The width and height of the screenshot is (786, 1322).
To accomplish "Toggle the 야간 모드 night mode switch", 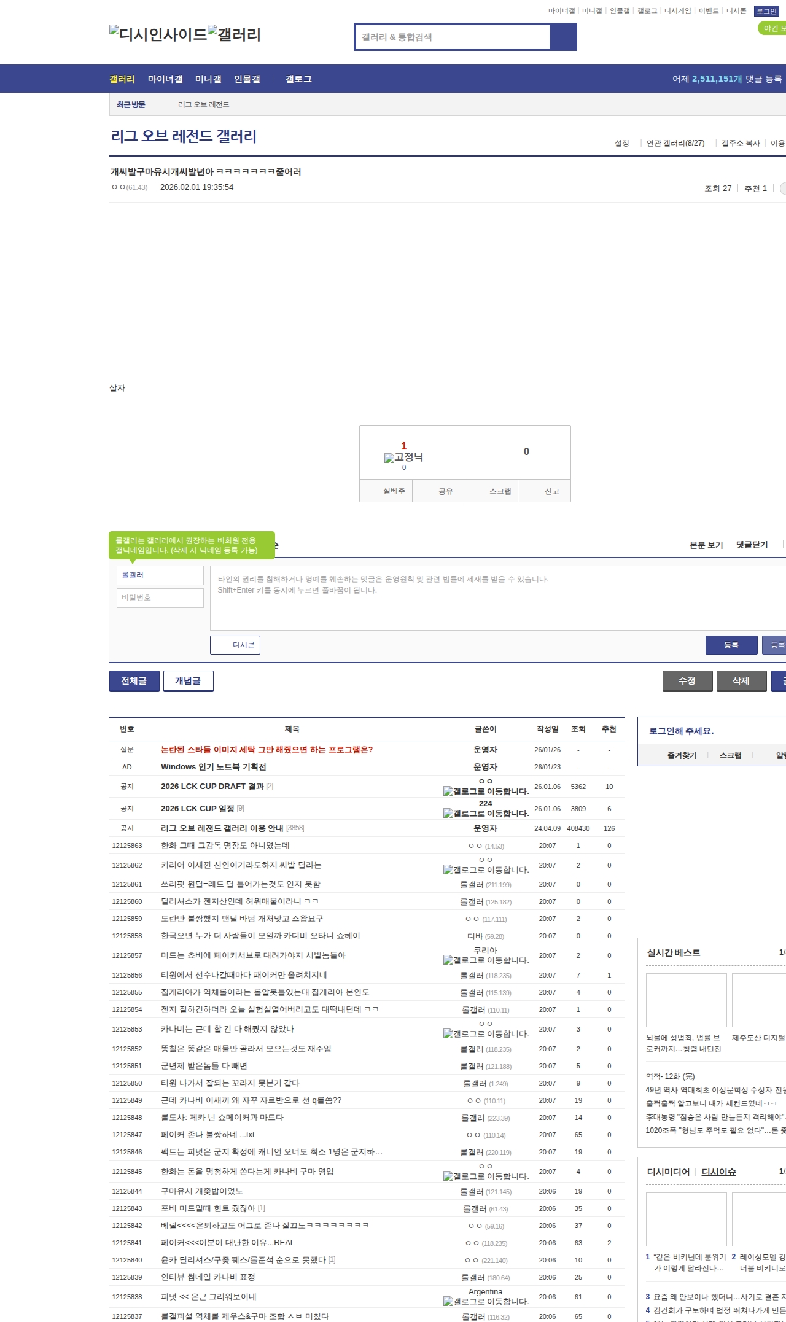I will (772, 28).
